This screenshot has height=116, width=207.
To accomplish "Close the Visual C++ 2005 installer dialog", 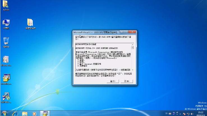I will tap(132, 32).
